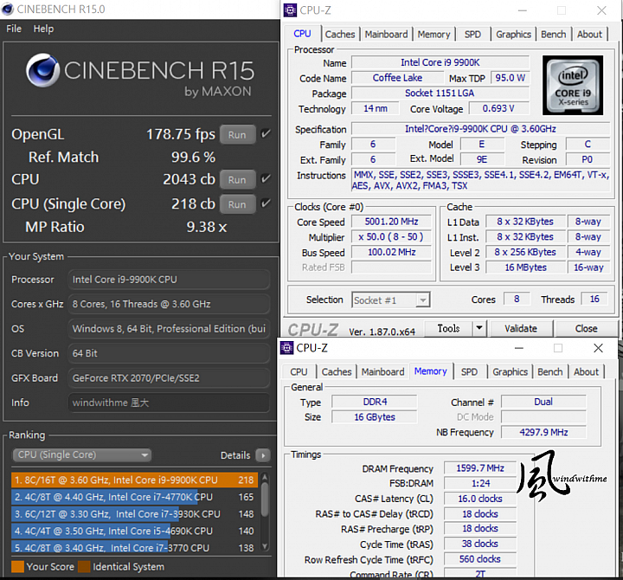Screen dimensions: 623x580
Task: Select ranking entry Intel Core i7-4770K CPU
Action: click(x=134, y=497)
